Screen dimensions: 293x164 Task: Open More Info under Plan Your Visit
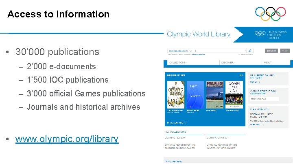[x=256, y=124]
